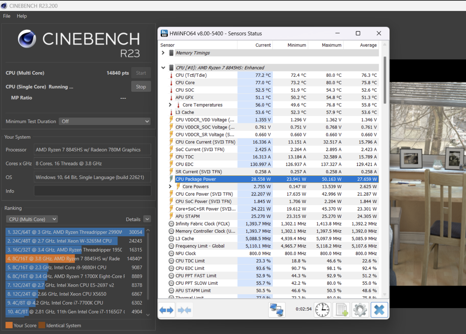466x334 pixels.
Task: Click the Cinebench sphere logo
Action: (27, 39)
